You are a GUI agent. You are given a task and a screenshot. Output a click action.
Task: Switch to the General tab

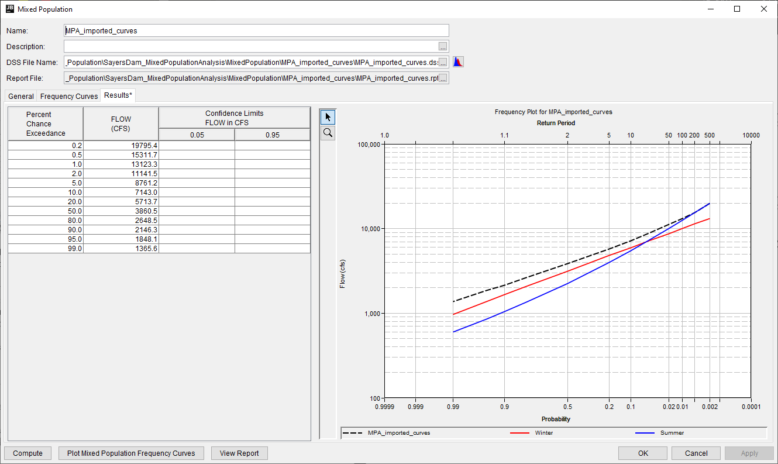coord(20,96)
